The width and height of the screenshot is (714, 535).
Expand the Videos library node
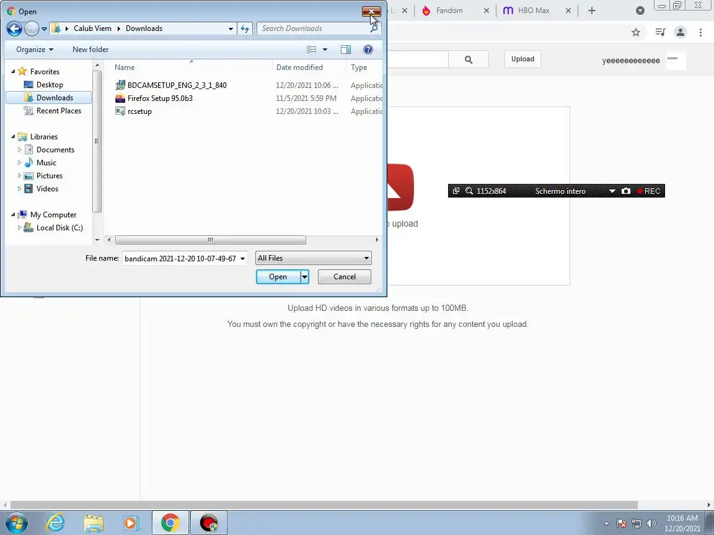click(19, 188)
